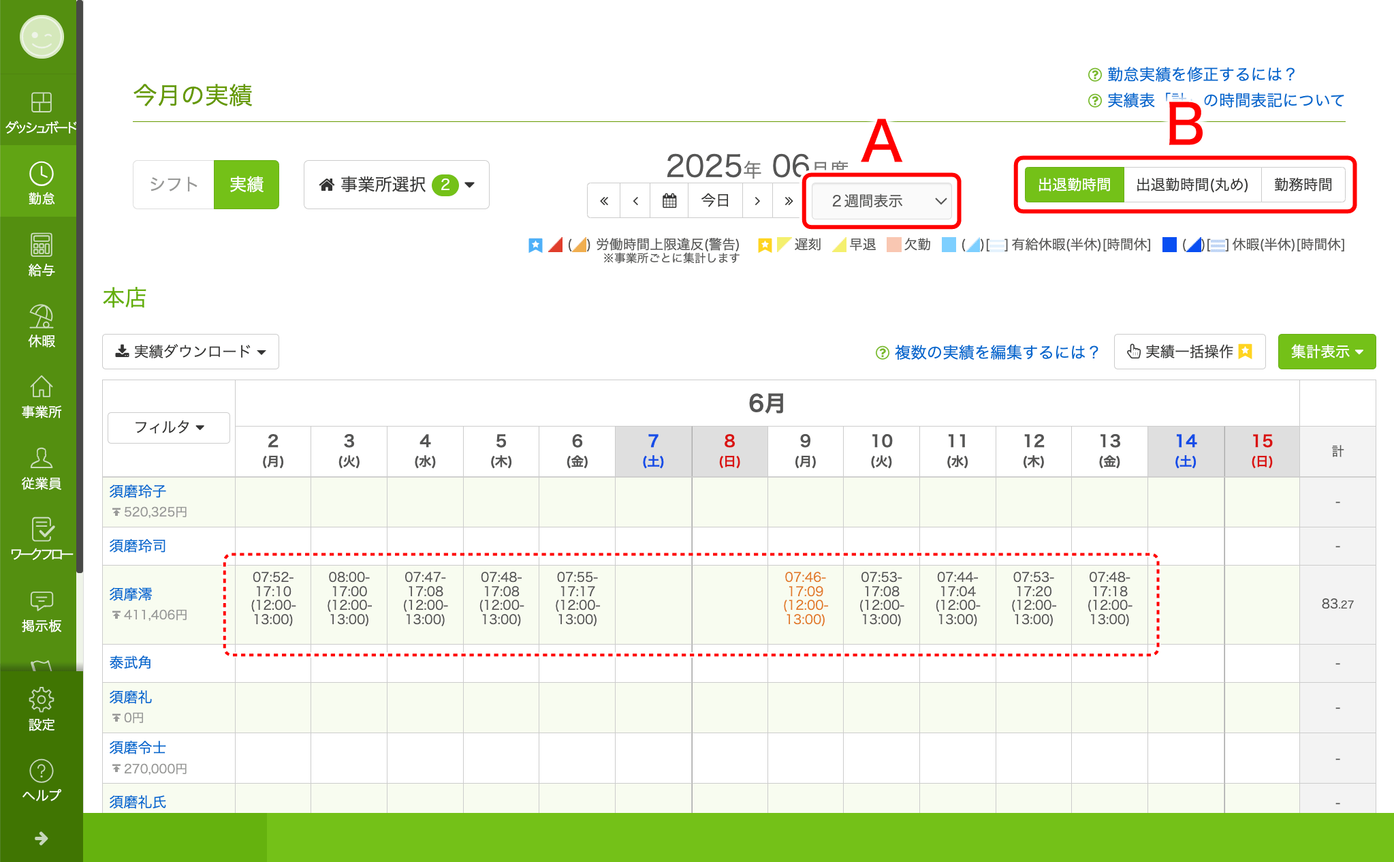1394x862 pixels.
Task: Click the June 10 record 07:53-17:08
Action: [x=882, y=598]
